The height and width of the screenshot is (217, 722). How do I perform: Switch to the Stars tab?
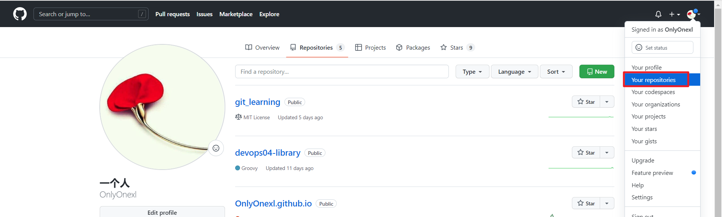coord(457,48)
